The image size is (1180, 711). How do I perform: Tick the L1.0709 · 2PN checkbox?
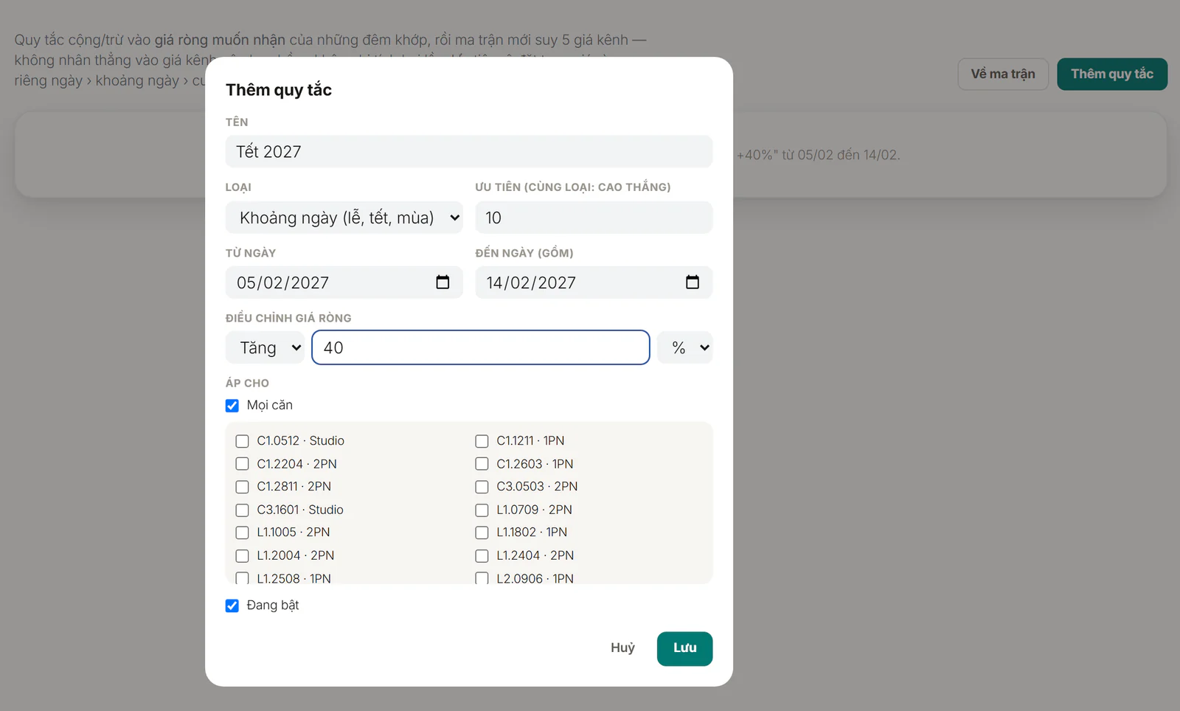(x=482, y=510)
